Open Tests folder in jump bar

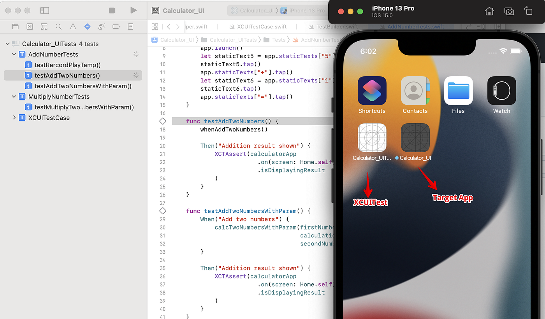click(x=274, y=40)
